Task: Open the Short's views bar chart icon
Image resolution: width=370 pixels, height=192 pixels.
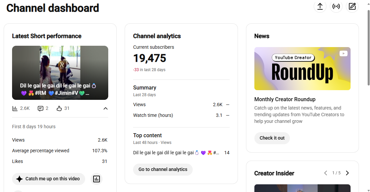Action: tap(15, 108)
